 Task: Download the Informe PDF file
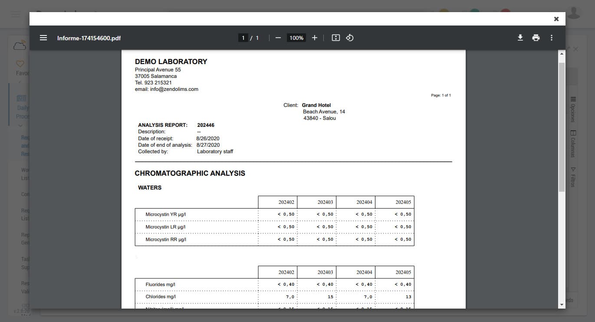[520, 38]
